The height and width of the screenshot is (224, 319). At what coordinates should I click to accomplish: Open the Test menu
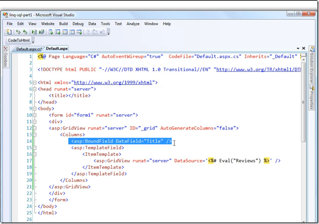118,24
